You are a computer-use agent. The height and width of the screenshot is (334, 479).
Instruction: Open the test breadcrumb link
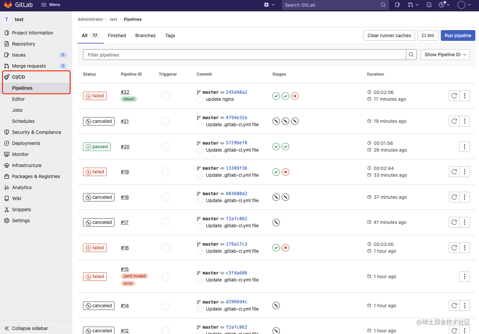tap(113, 19)
